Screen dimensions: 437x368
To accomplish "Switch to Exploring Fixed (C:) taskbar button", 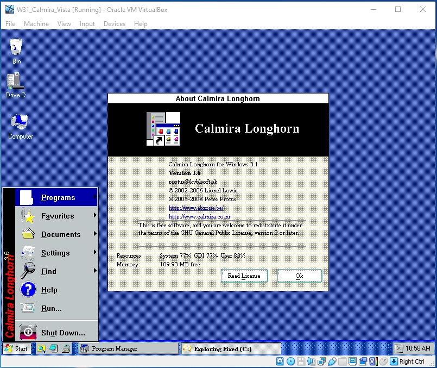I will [x=231, y=348].
